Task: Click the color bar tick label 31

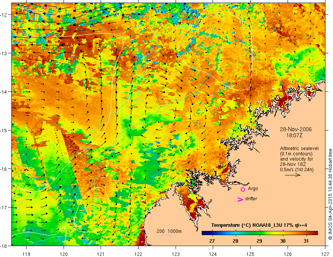Action: coord(306,241)
